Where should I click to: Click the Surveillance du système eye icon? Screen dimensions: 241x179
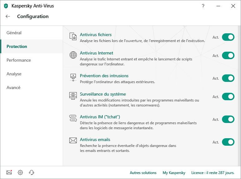(x=73, y=96)
